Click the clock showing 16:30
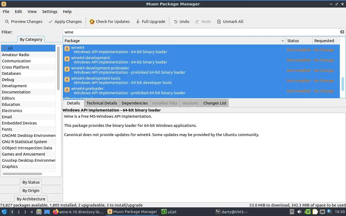Screen dimensions: 346x216 (340, 212)
